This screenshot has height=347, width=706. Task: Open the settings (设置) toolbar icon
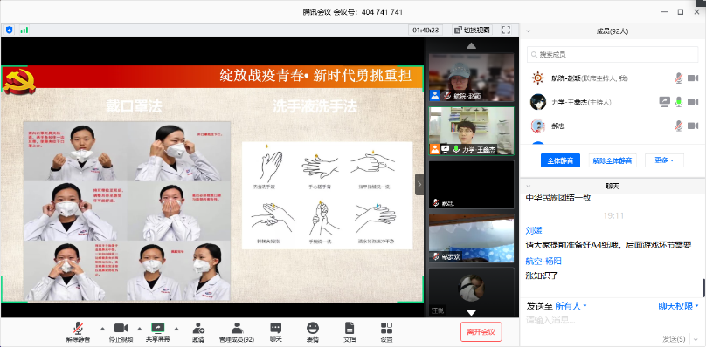[x=386, y=332]
